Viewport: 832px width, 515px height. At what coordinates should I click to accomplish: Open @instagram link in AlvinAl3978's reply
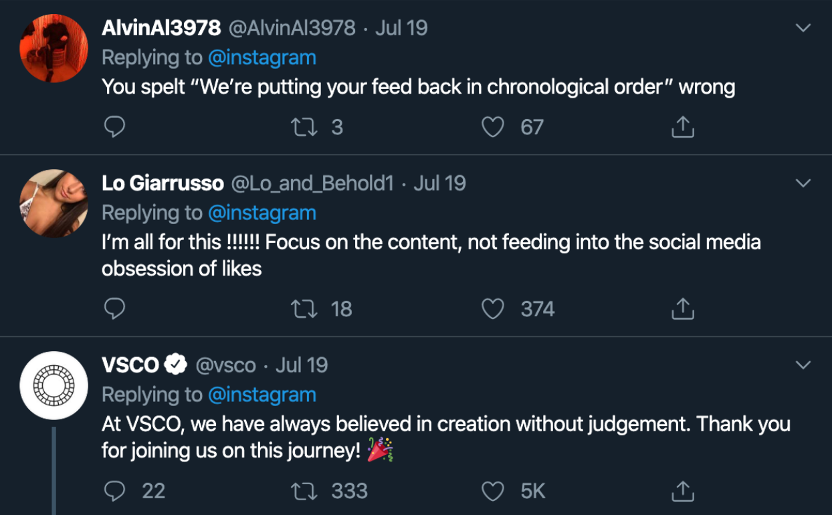click(262, 58)
